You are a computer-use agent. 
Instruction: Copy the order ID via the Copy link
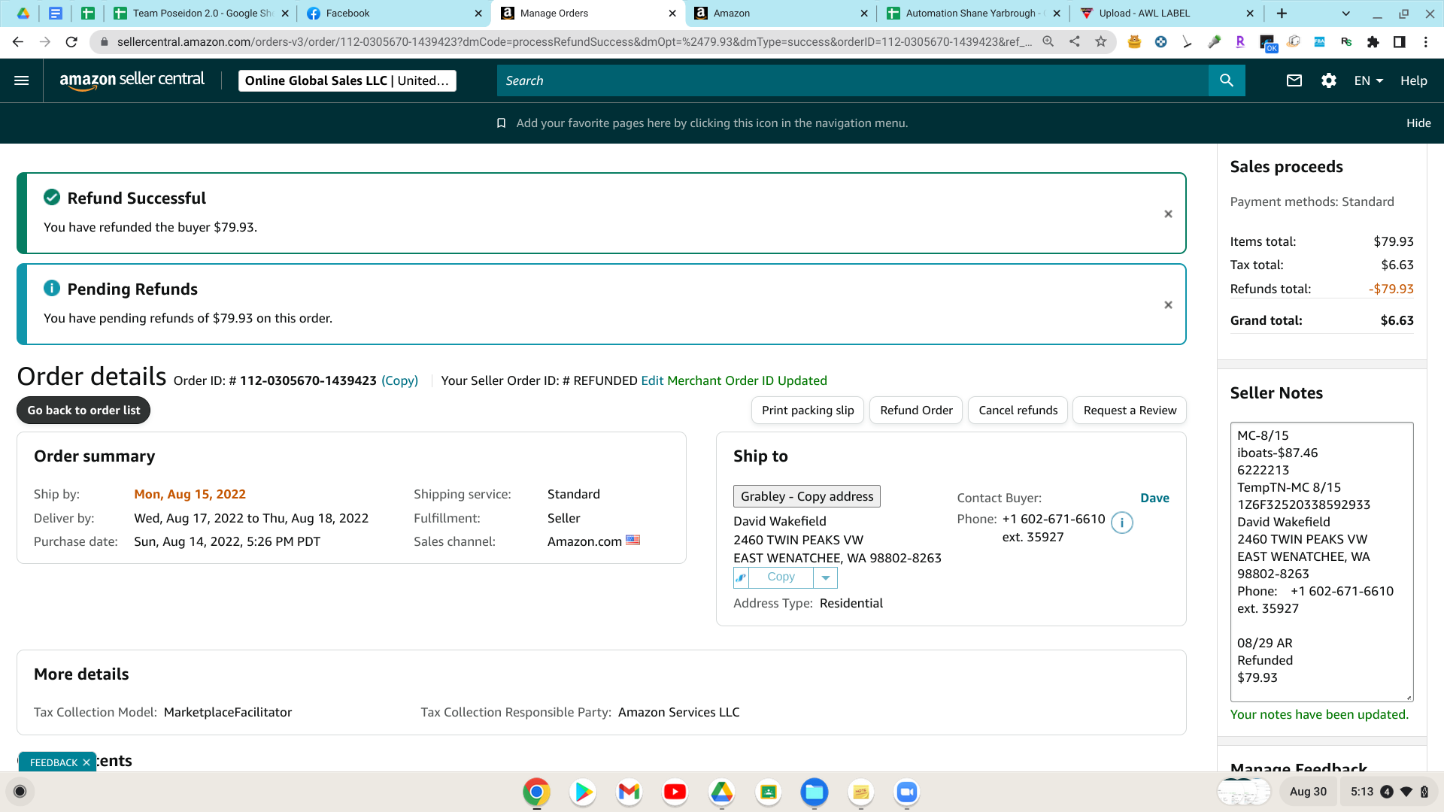pos(399,380)
